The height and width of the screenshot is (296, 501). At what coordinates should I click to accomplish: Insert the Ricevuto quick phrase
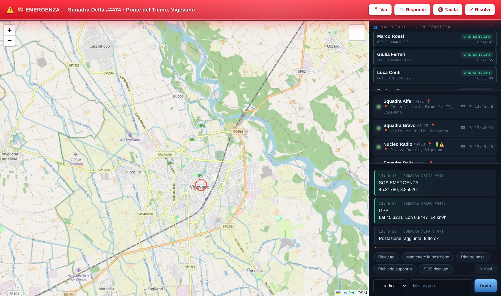point(386,257)
